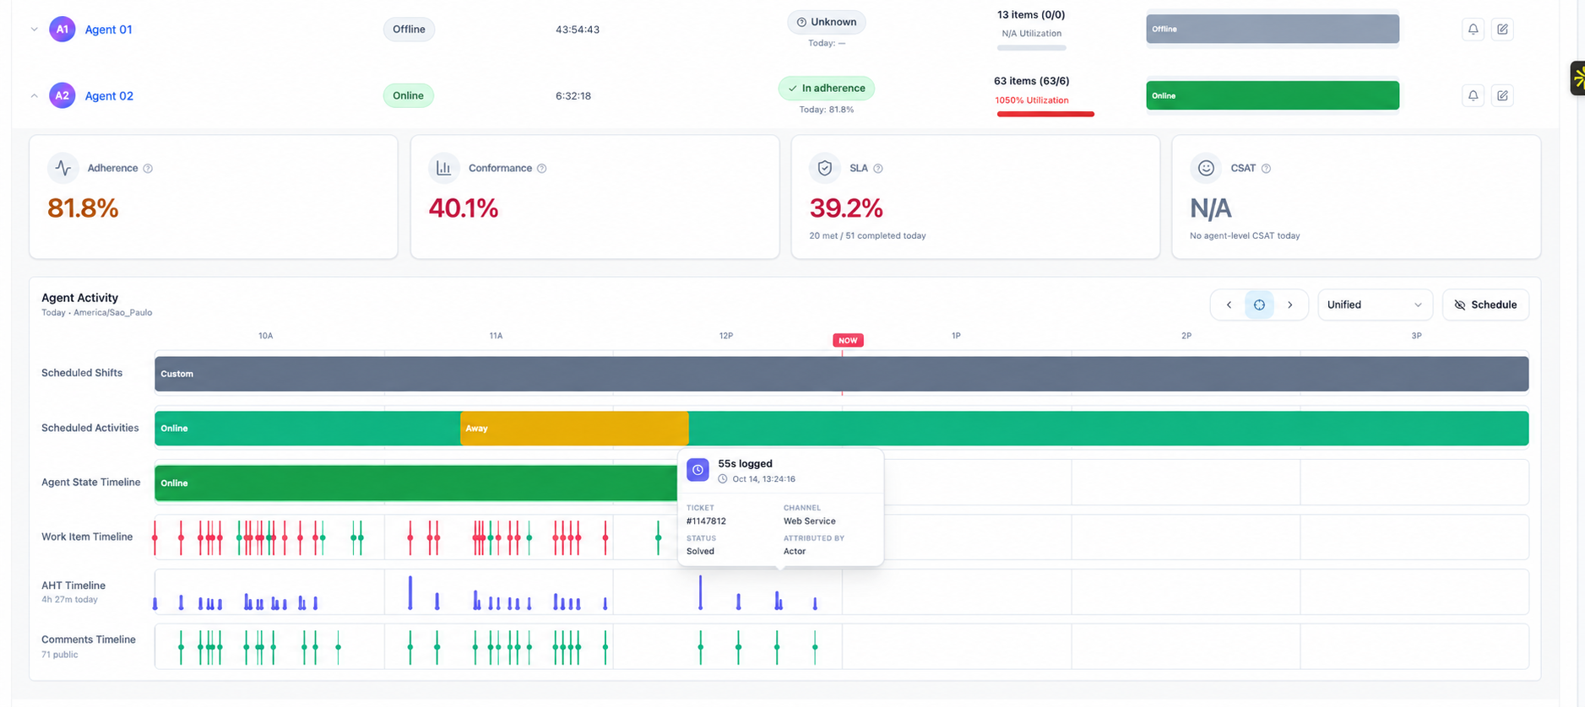This screenshot has height=707, width=1585.
Task: Click the 40.1% Conformance value
Action: [x=464, y=208]
